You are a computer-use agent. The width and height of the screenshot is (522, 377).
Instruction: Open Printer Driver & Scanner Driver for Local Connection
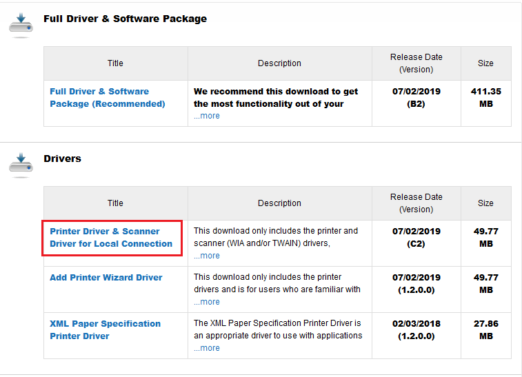coord(111,237)
